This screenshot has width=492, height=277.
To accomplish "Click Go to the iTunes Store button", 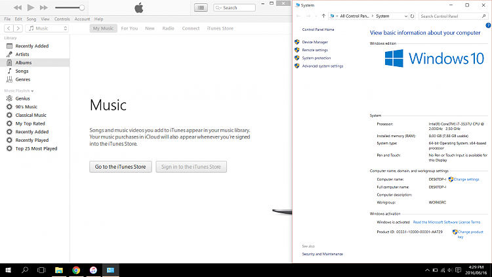I will coord(121,167).
